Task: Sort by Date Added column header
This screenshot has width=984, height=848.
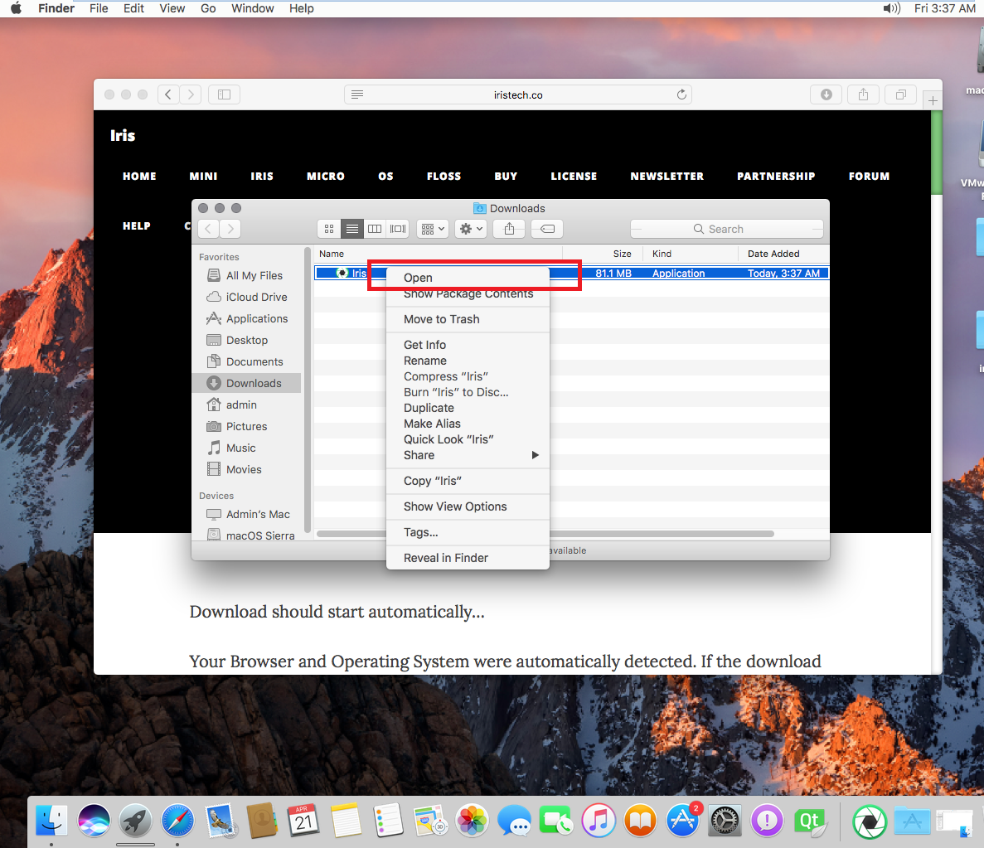Action: point(784,254)
